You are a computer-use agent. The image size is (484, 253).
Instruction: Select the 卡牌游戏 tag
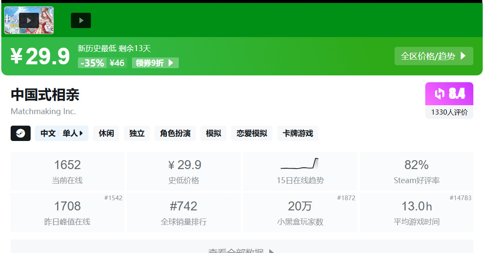pyautogui.click(x=298, y=133)
